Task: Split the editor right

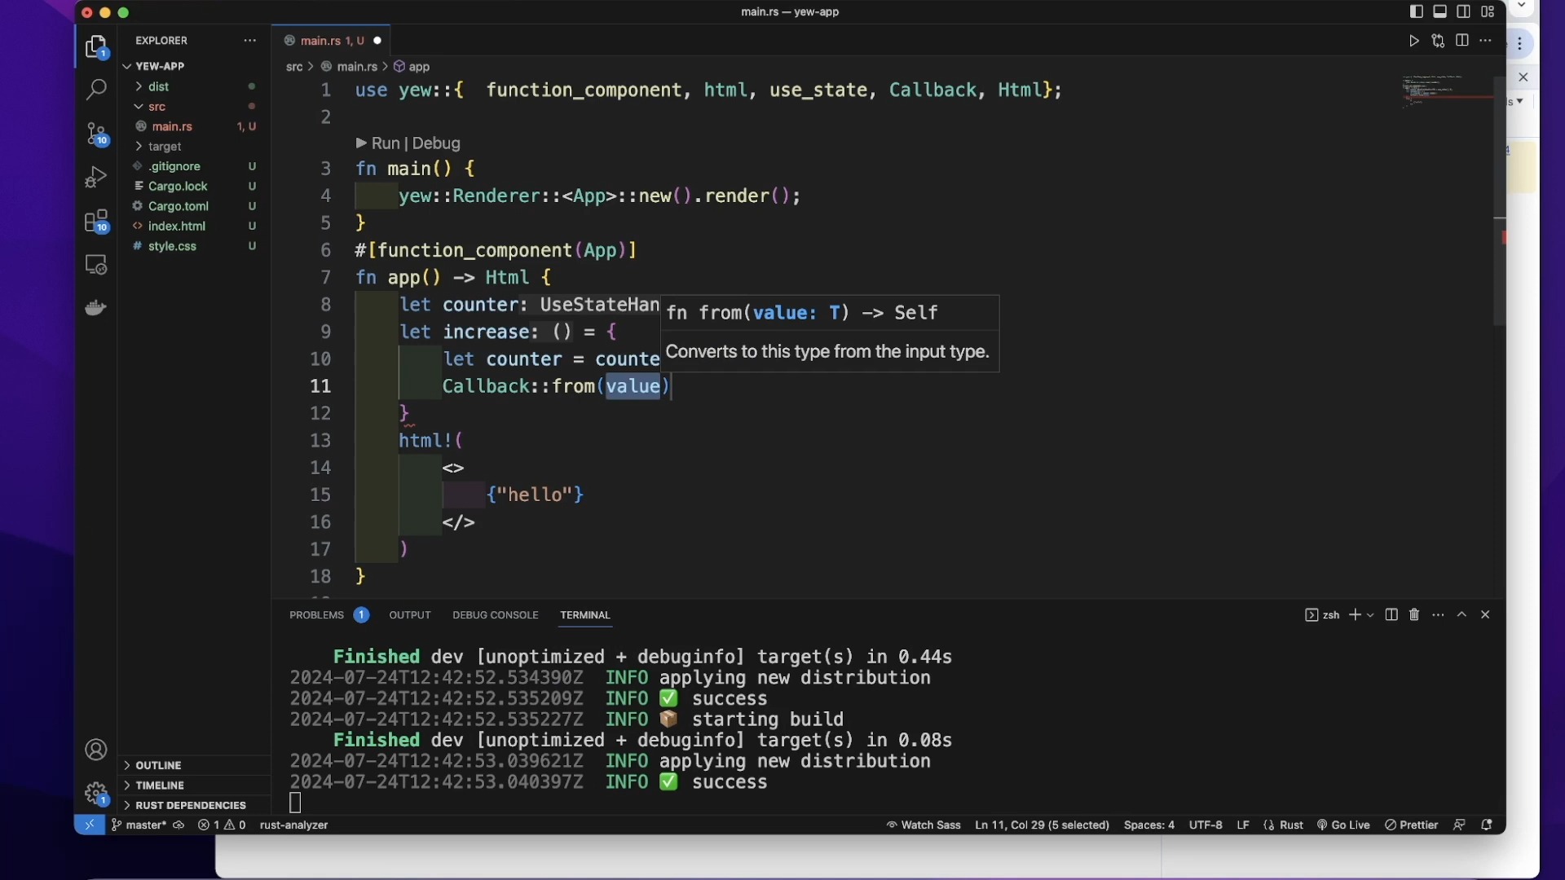Action: (1462, 41)
